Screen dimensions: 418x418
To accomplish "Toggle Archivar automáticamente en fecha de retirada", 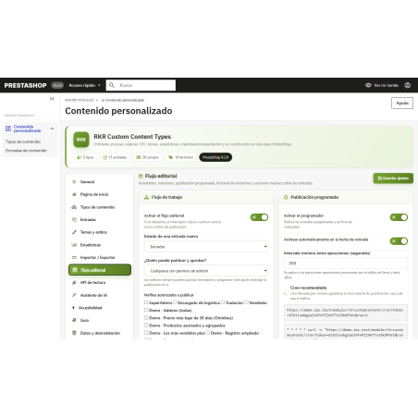I will (399, 241).
